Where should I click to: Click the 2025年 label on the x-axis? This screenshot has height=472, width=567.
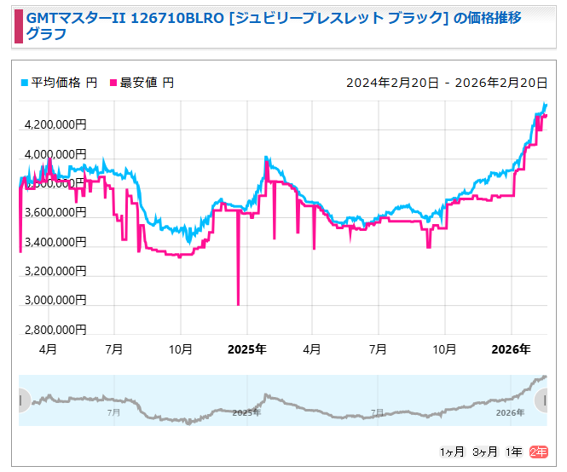(x=247, y=349)
